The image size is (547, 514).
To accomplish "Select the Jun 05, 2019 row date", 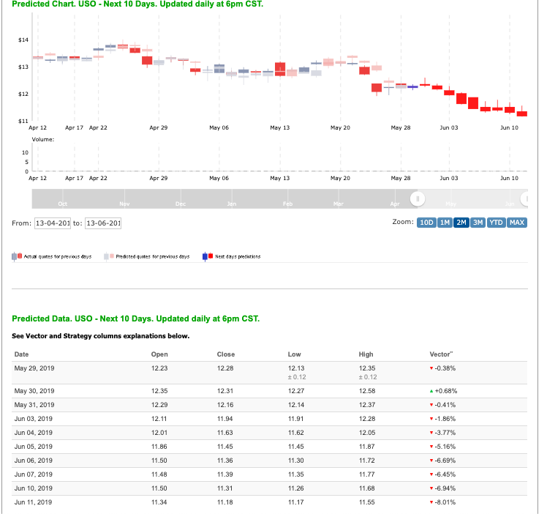I will tap(33, 447).
